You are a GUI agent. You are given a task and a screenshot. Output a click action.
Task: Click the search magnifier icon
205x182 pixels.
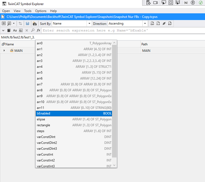[x=33, y=30]
